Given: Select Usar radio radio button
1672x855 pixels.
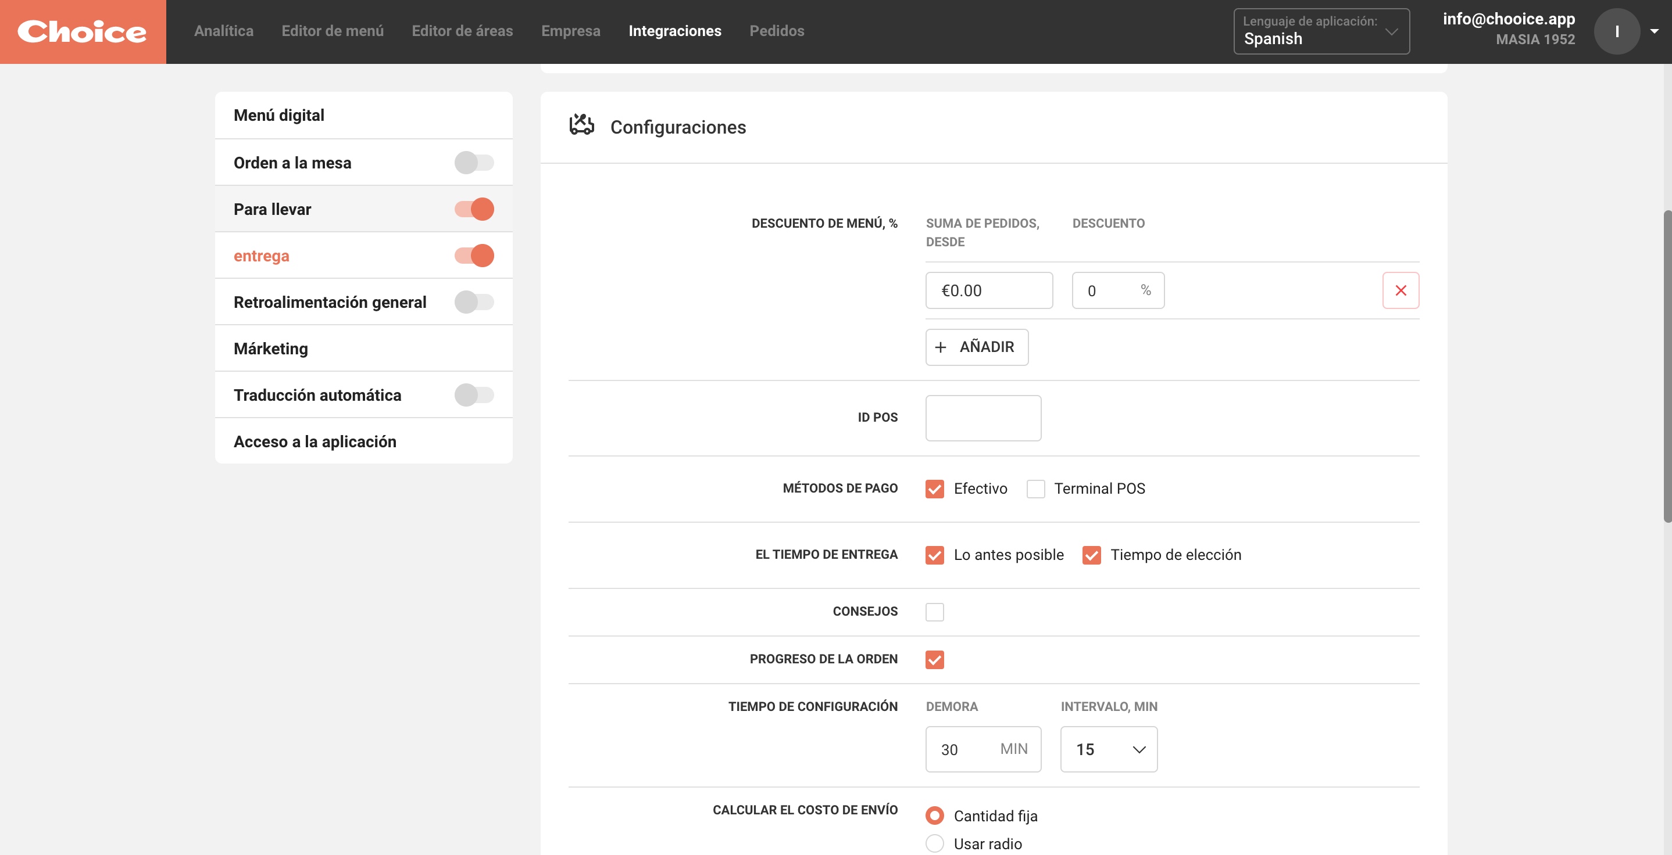Looking at the screenshot, I should 934,843.
